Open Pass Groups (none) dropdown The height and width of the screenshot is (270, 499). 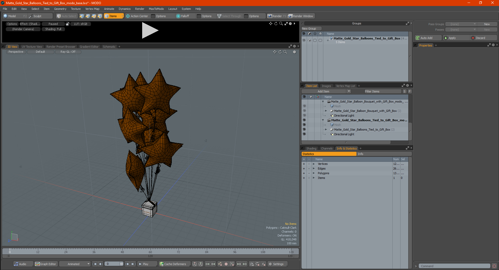(461, 24)
